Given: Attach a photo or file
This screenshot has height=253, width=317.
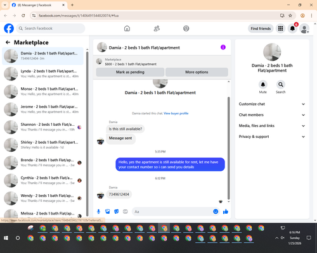Looking at the screenshot, I should 108,211.
